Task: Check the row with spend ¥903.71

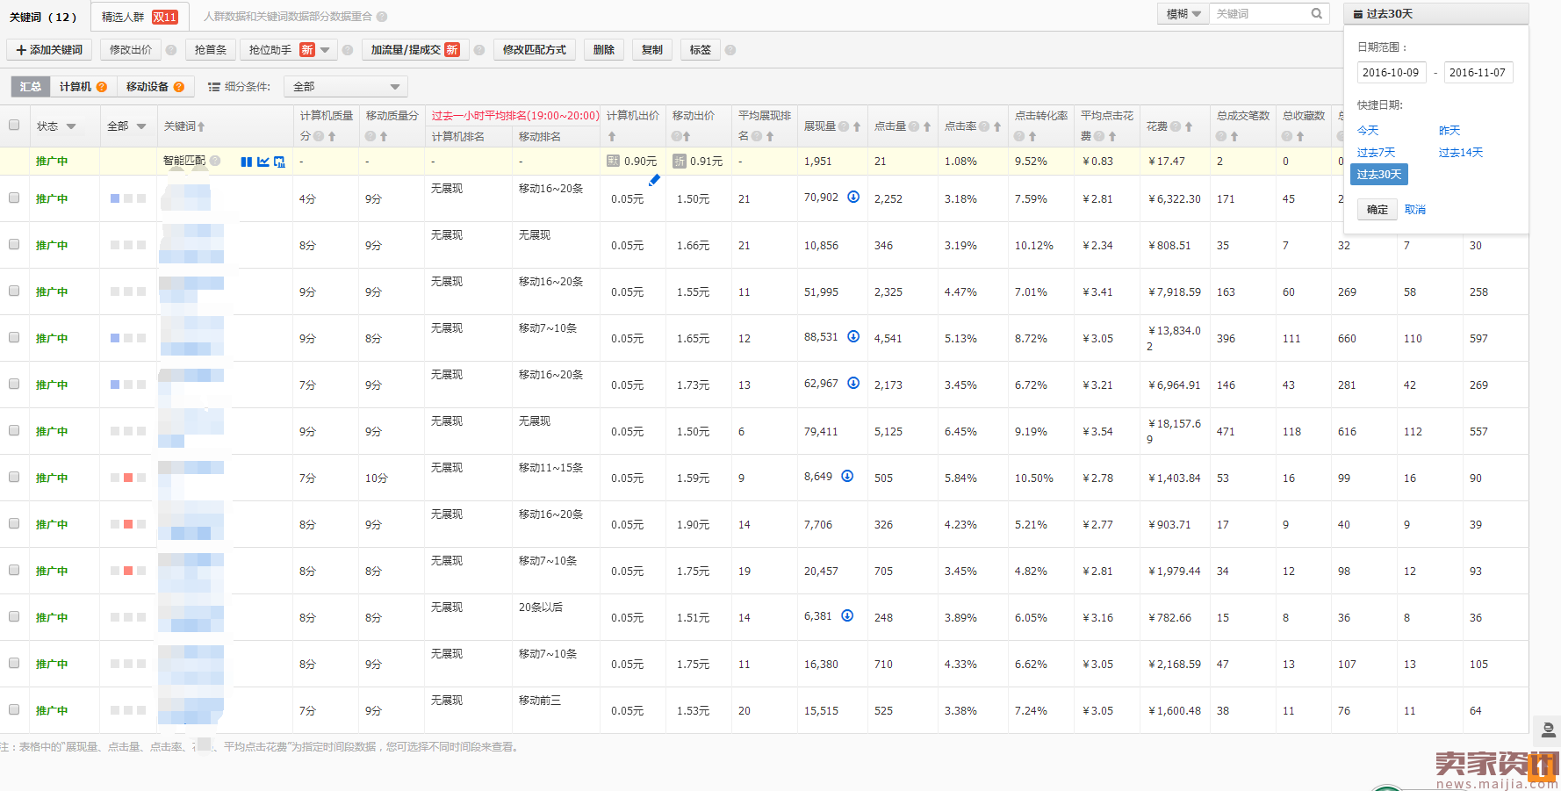Action: point(14,523)
